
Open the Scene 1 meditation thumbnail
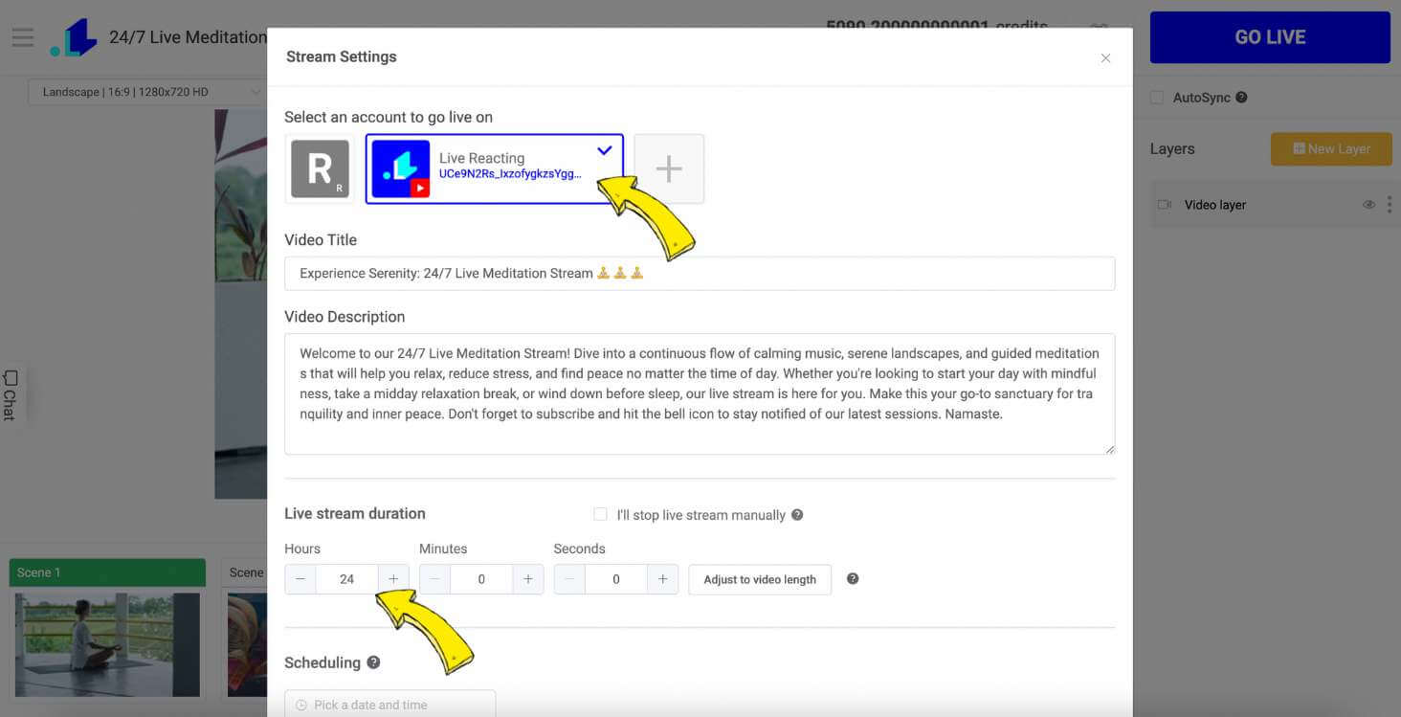107,644
